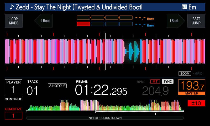
Task: Click the REMAIN time display 01:22.295
Action: click(x=101, y=90)
